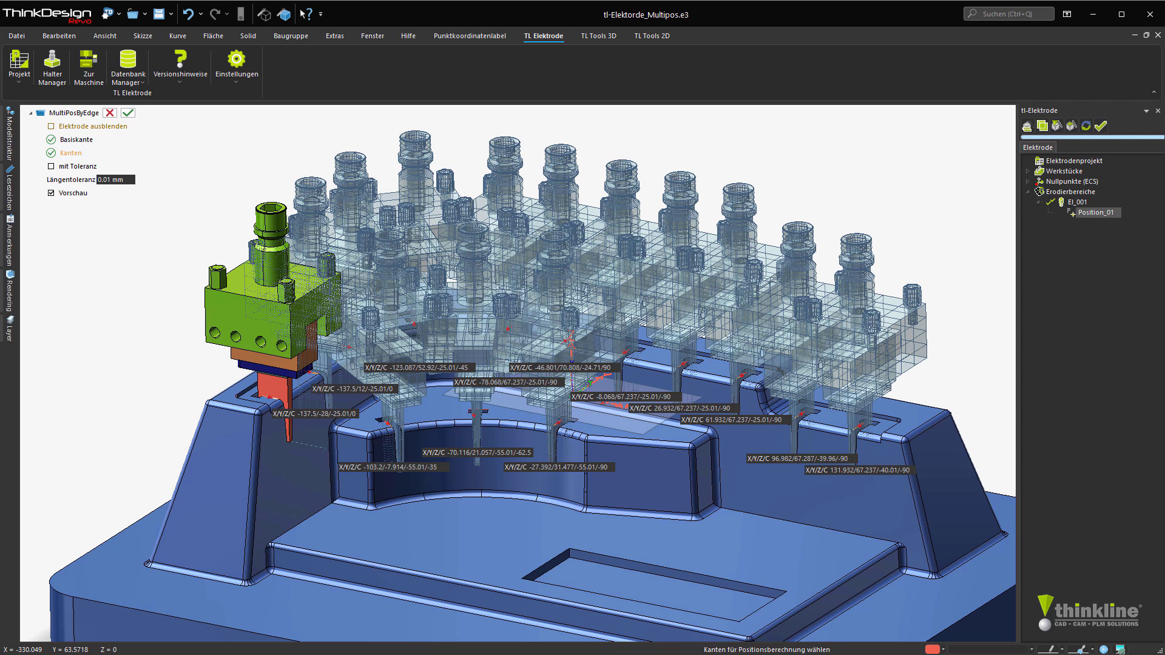Open the Punktkoordinatenlabel tab
1165x655 pixels.
point(470,36)
